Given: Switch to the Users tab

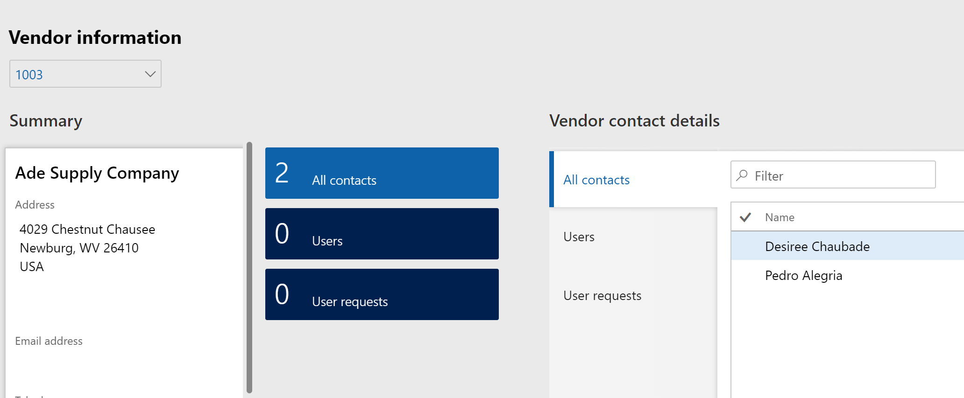Looking at the screenshot, I should 579,237.
